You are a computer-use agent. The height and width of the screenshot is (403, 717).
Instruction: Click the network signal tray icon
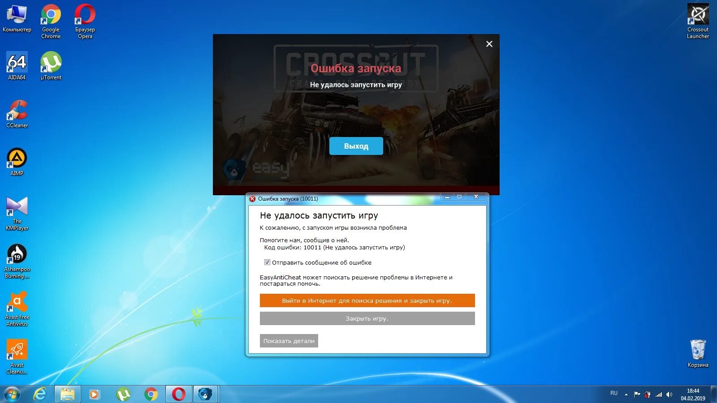click(658, 394)
